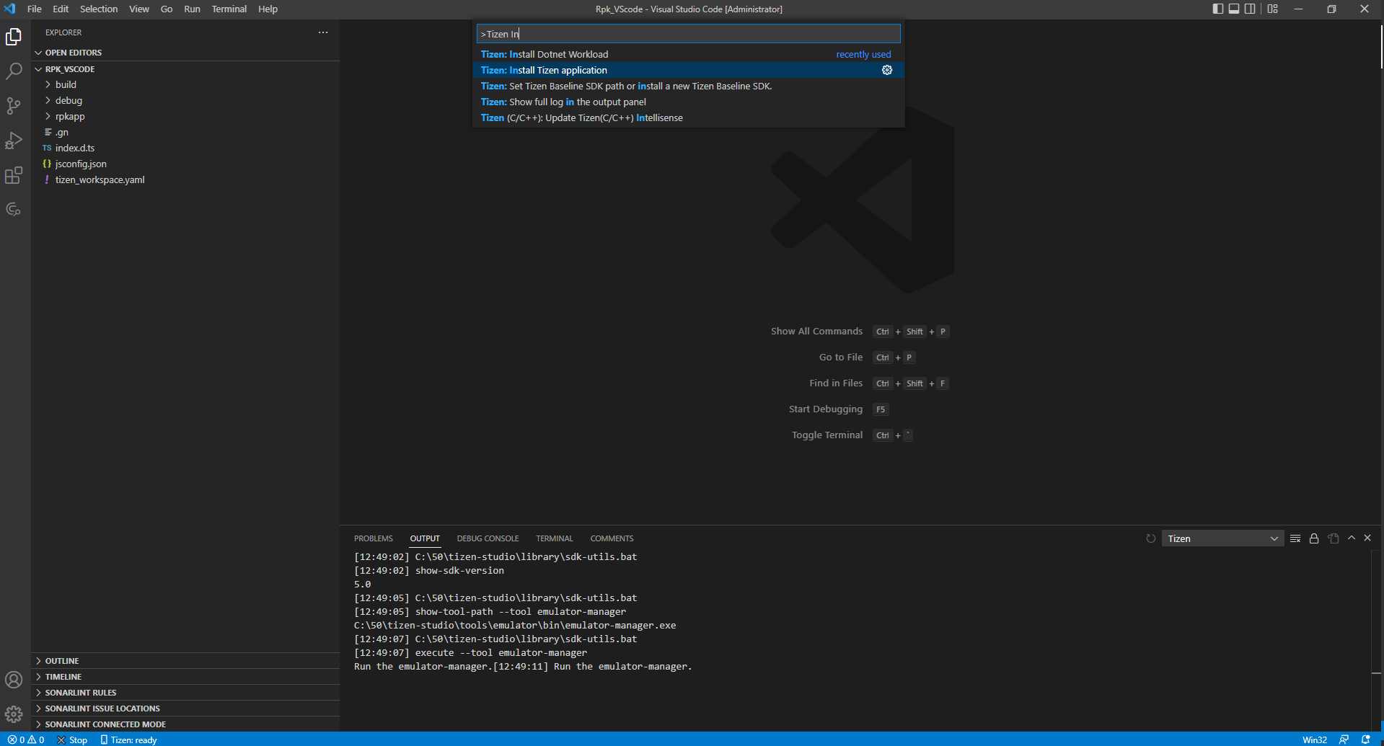1384x746 pixels.
Task: Toggle the primary side bar visibility
Action: point(1217,9)
